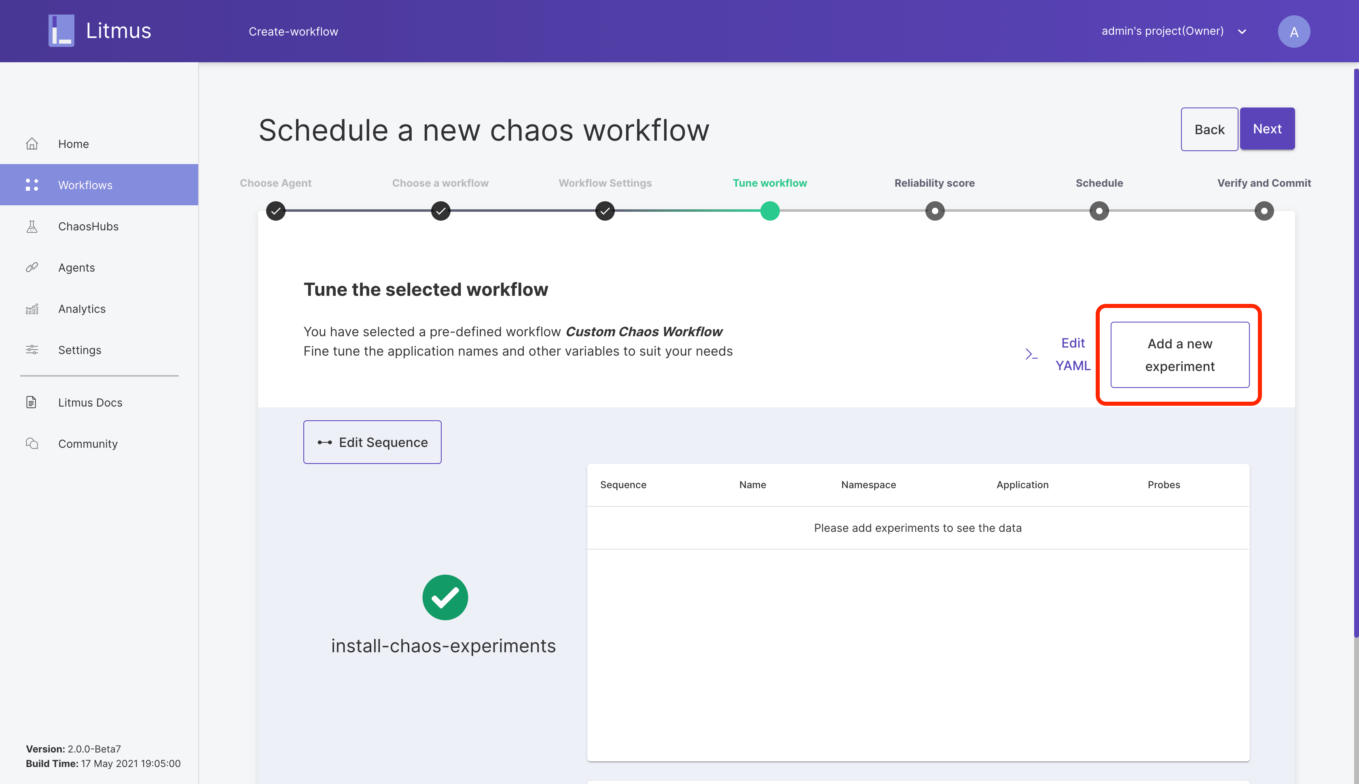Open the Settings sliders icon

32,350
